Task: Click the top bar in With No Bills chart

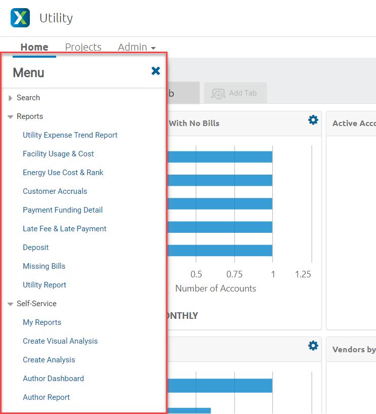Action: (x=220, y=157)
